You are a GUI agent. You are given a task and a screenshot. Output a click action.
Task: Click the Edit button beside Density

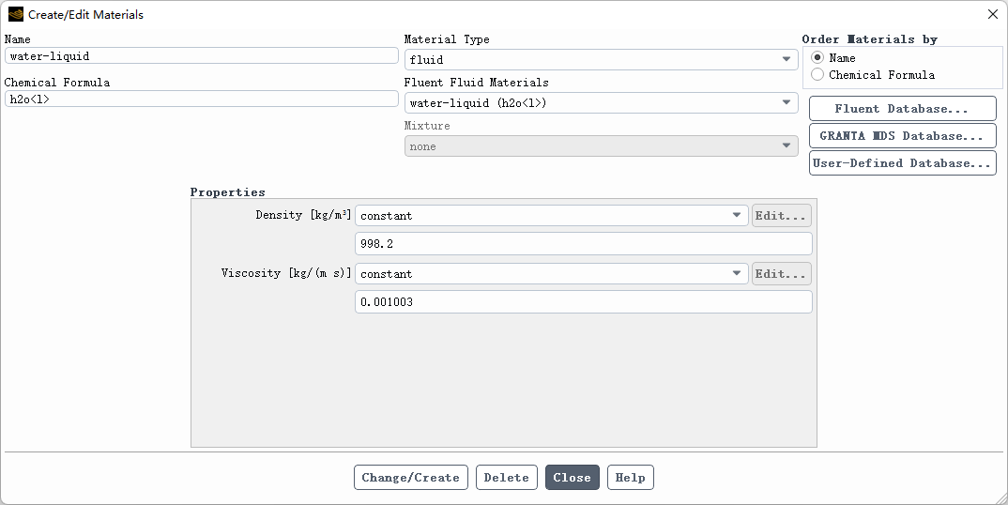(781, 216)
